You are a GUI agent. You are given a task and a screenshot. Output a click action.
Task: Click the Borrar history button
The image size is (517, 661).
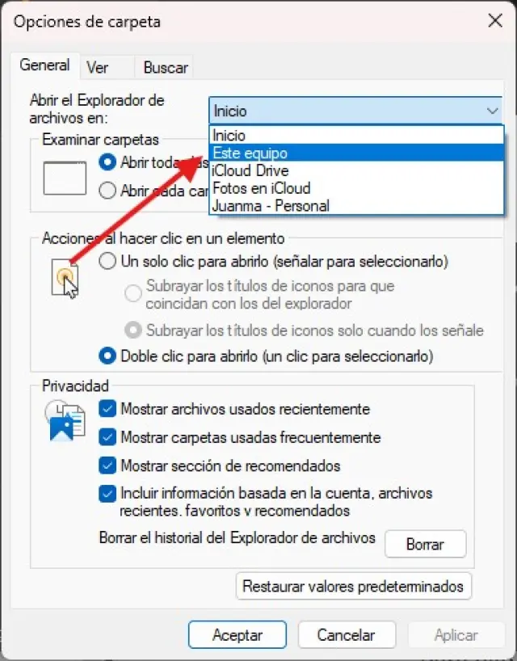tap(426, 544)
